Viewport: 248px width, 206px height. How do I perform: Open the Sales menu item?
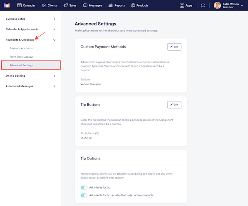pyautogui.click(x=73, y=5)
